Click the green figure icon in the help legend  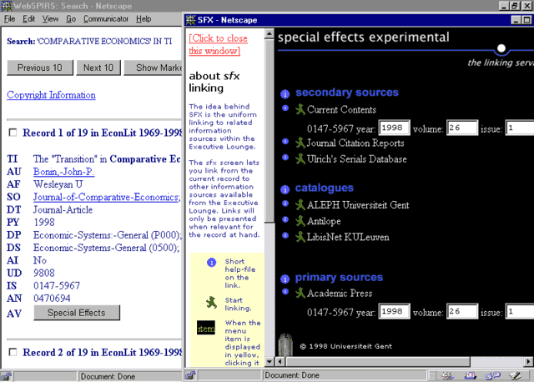point(211,302)
